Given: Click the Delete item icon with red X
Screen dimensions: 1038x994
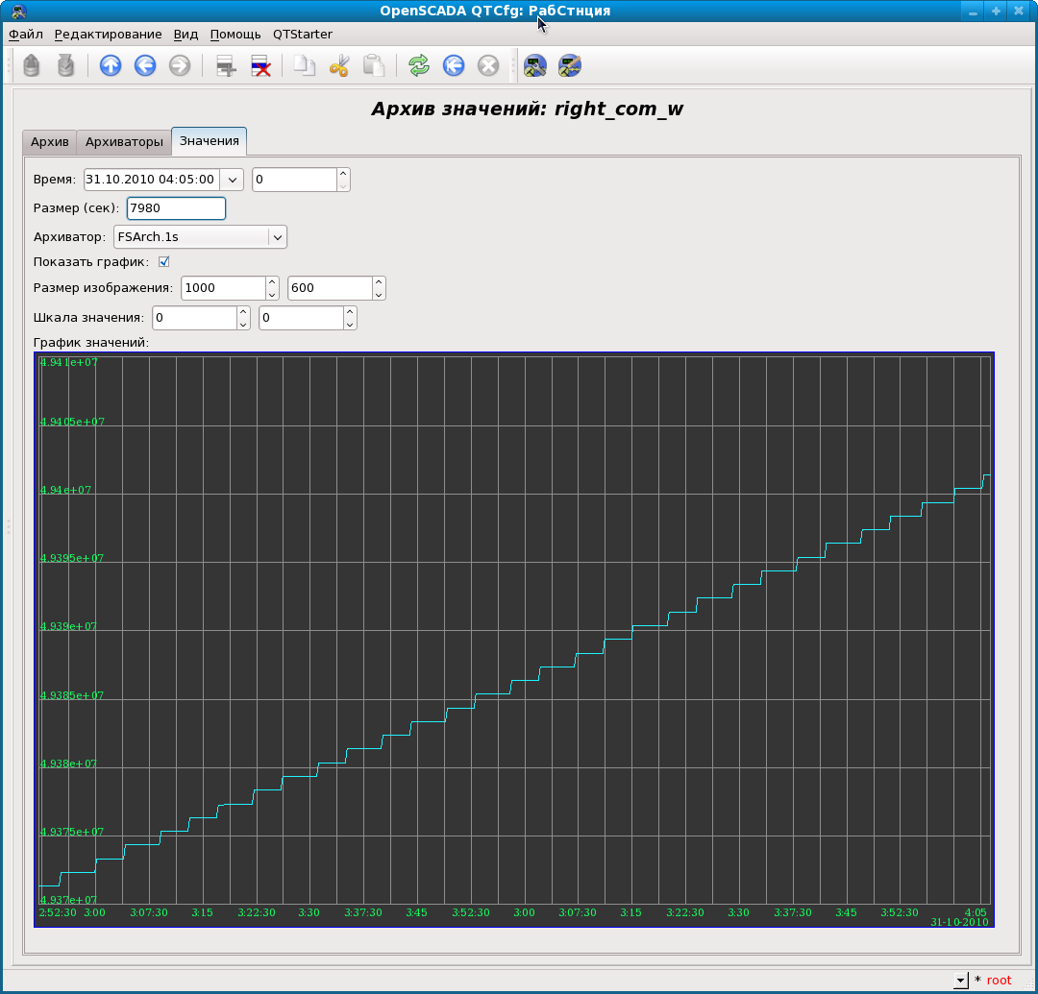Looking at the screenshot, I should coord(260,65).
